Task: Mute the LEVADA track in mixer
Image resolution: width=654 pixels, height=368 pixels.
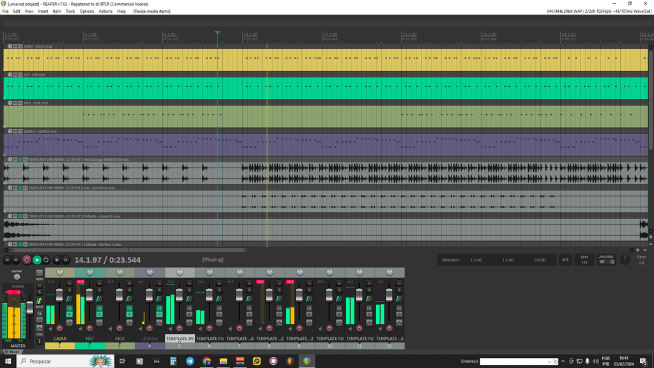Action: 159,283
